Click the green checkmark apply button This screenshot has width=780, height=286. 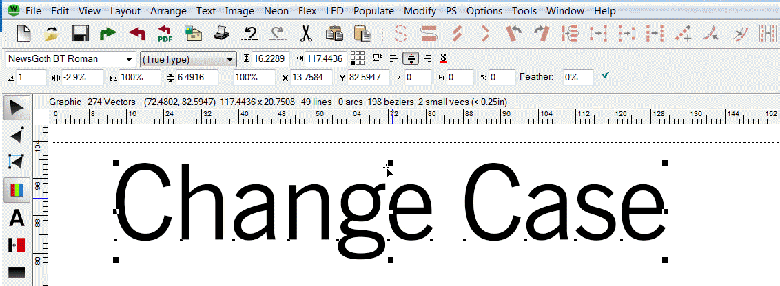pos(606,76)
